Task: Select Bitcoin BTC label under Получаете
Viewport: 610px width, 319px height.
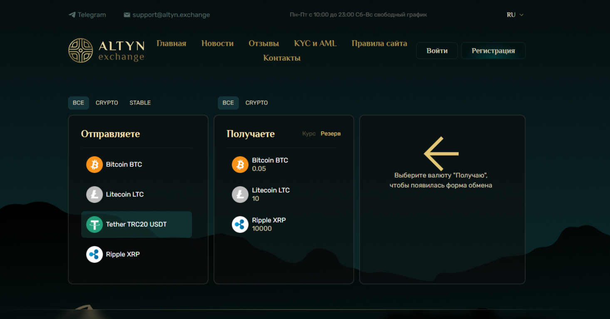Action: (270, 161)
